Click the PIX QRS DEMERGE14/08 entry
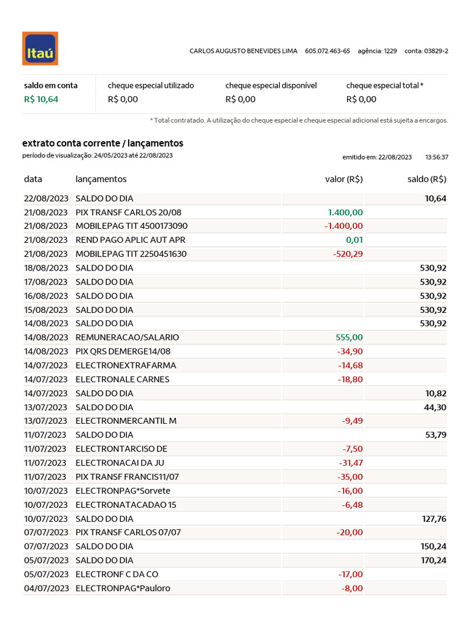This screenshot has height=628, width=471. [x=123, y=351]
